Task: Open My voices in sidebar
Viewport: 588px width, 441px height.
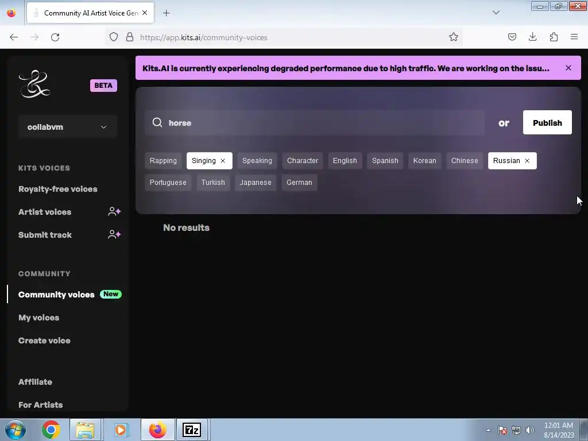Action: (38, 318)
